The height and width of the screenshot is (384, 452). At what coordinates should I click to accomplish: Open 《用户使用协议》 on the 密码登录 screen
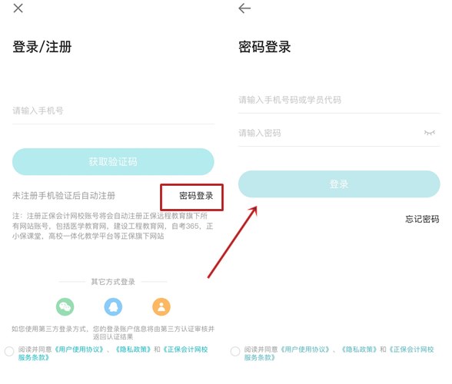tap(305, 349)
